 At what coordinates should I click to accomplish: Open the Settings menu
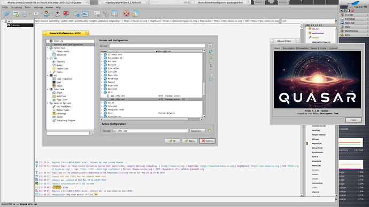[x=38, y=7]
